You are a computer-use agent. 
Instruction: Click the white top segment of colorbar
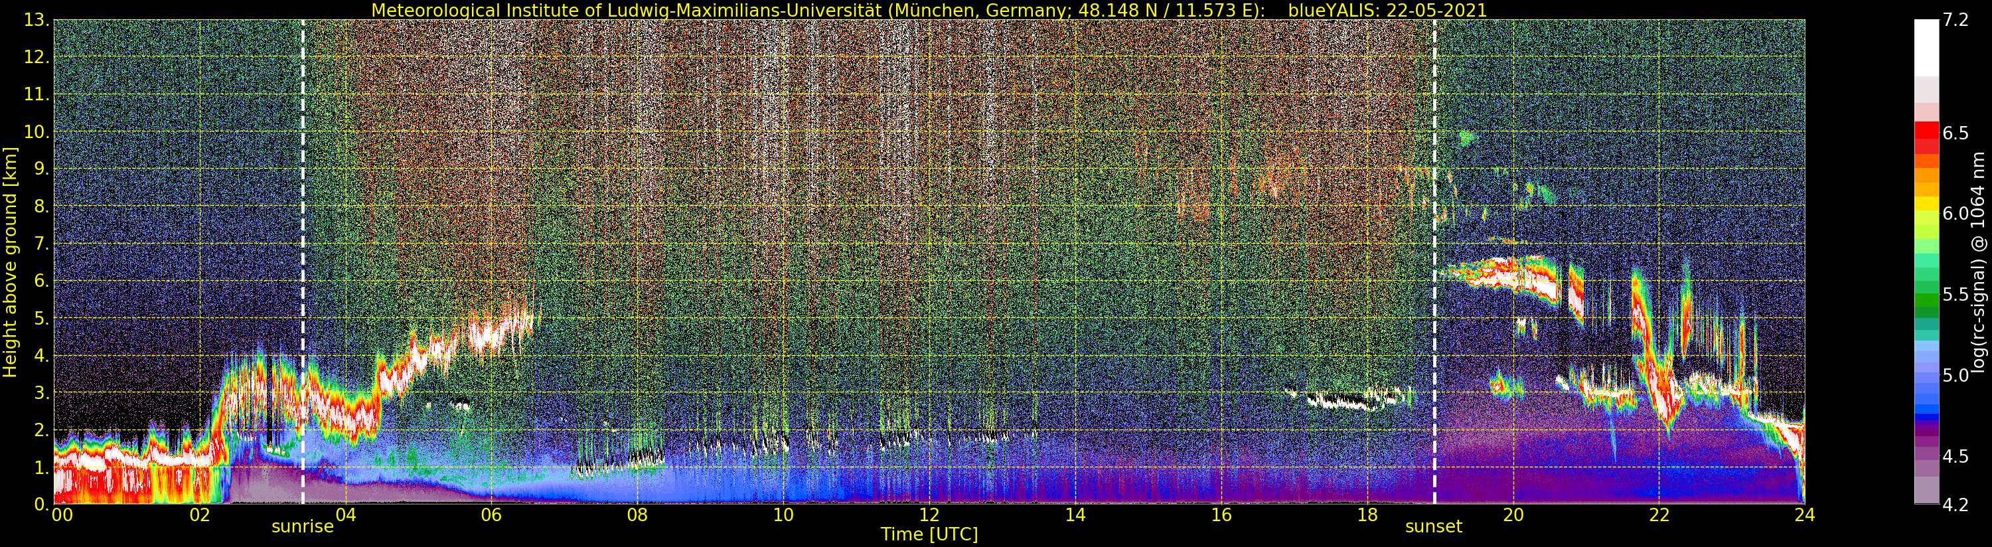[x=1926, y=48]
